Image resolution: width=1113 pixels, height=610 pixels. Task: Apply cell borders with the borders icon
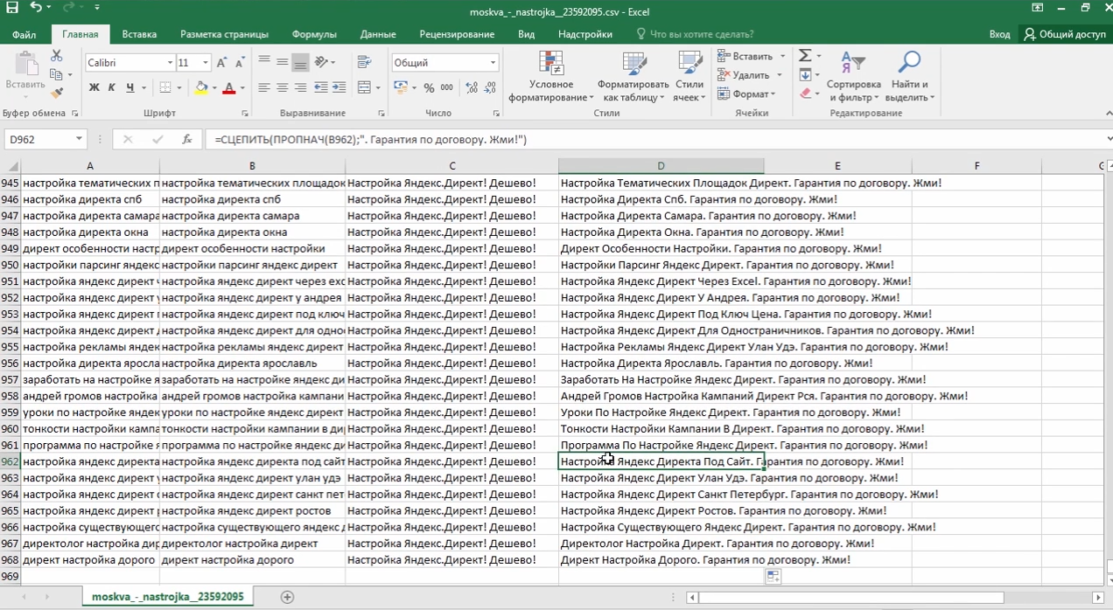click(x=165, y=87)
